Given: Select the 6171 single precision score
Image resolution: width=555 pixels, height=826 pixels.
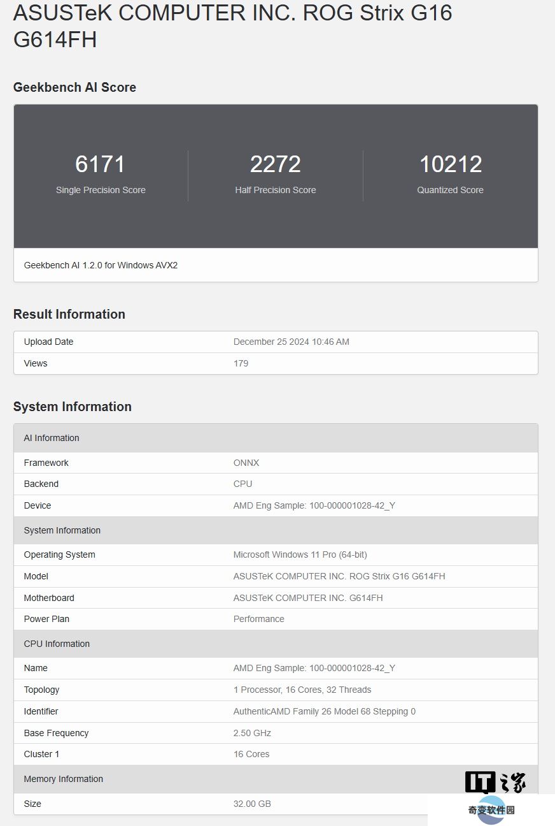Looking at the screenshot, I should pyautogui.click(x=101, y=164).
